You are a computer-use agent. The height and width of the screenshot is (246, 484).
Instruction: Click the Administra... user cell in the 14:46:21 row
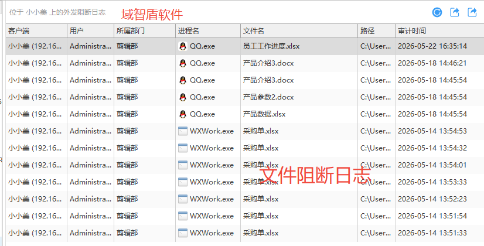(x=90, y=63)
